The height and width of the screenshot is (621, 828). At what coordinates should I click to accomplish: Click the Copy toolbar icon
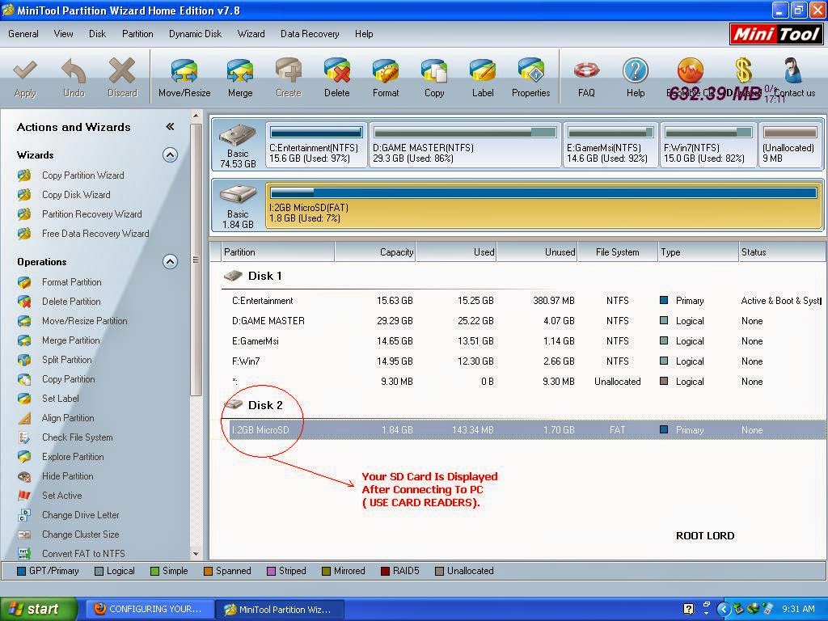click(x=434, y=71)
